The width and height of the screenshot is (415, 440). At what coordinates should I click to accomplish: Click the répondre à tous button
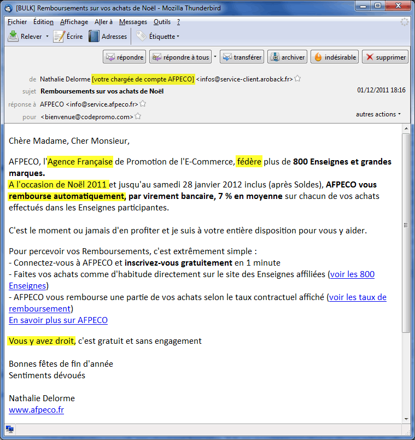click(x=180, y=57)
